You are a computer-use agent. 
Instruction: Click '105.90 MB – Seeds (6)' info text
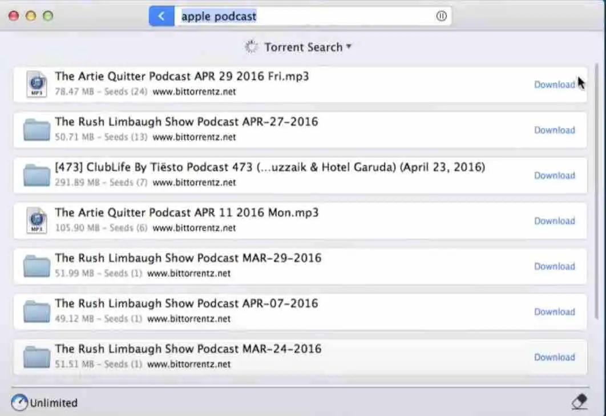(101, 228)
